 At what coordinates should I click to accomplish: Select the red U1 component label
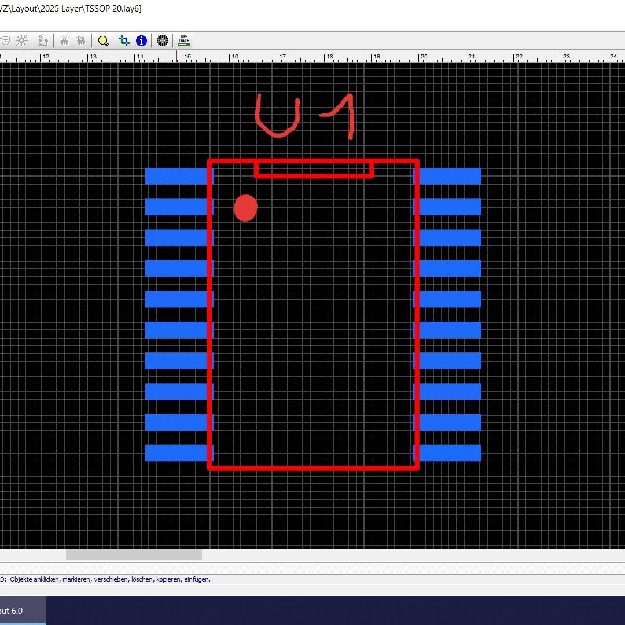pyautogui.click(x=305, y=116)
